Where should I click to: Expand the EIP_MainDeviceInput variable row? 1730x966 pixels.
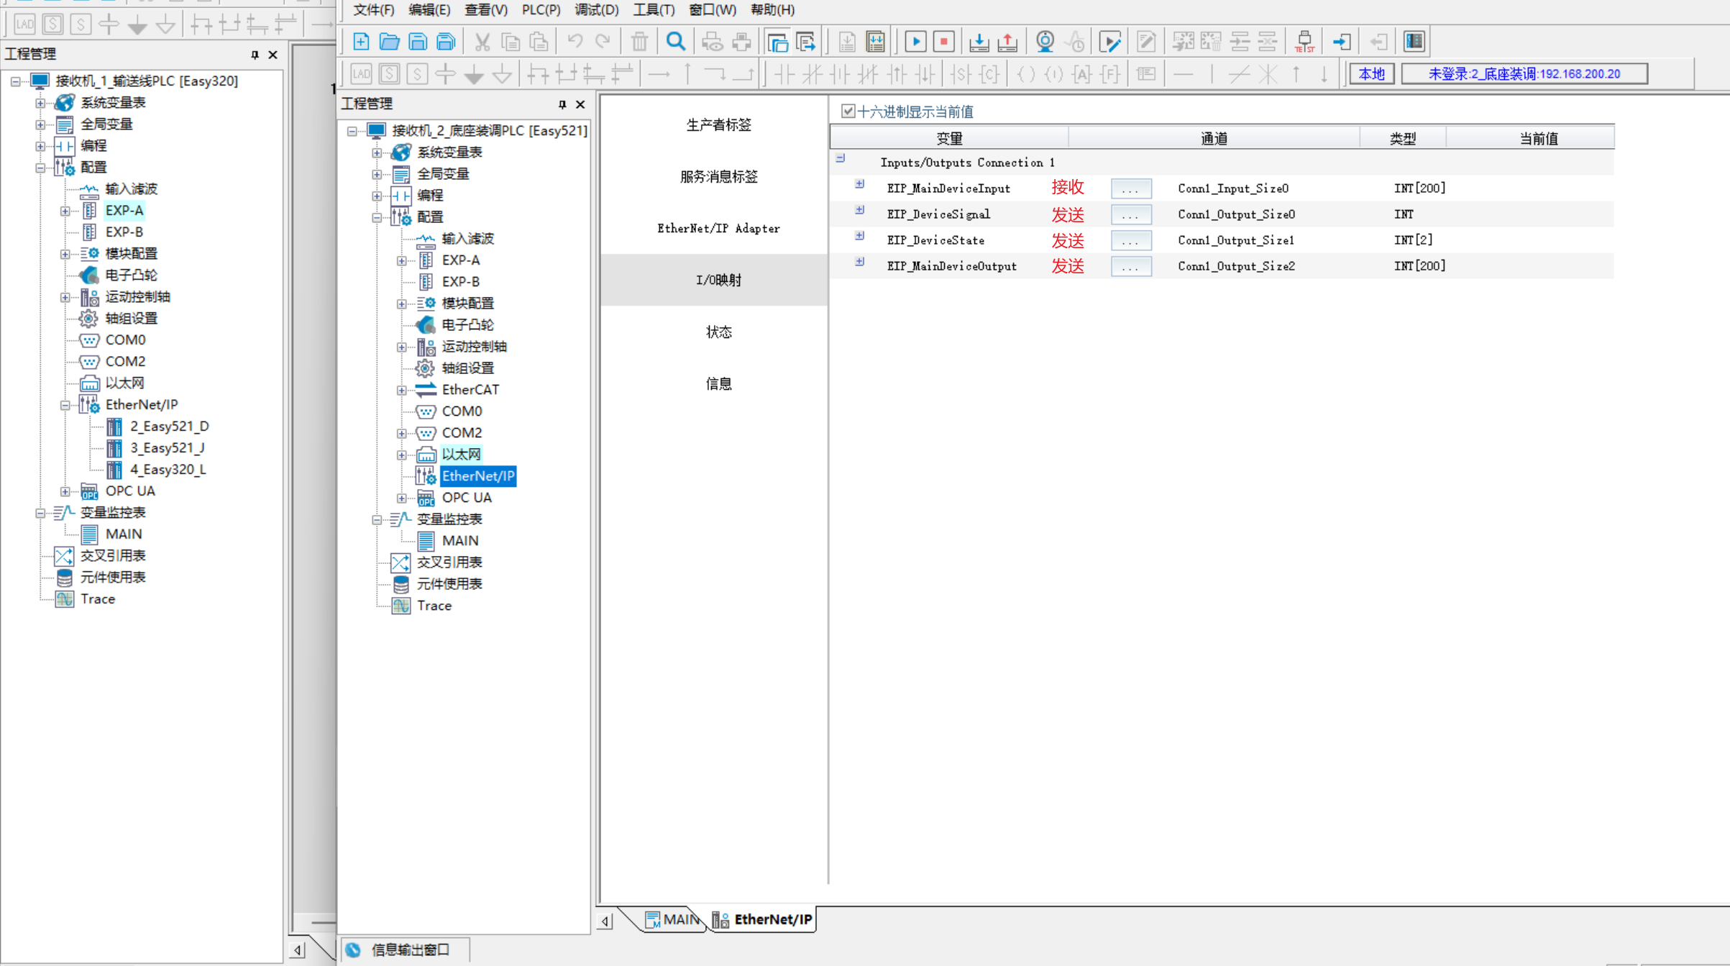pos(859,184)
